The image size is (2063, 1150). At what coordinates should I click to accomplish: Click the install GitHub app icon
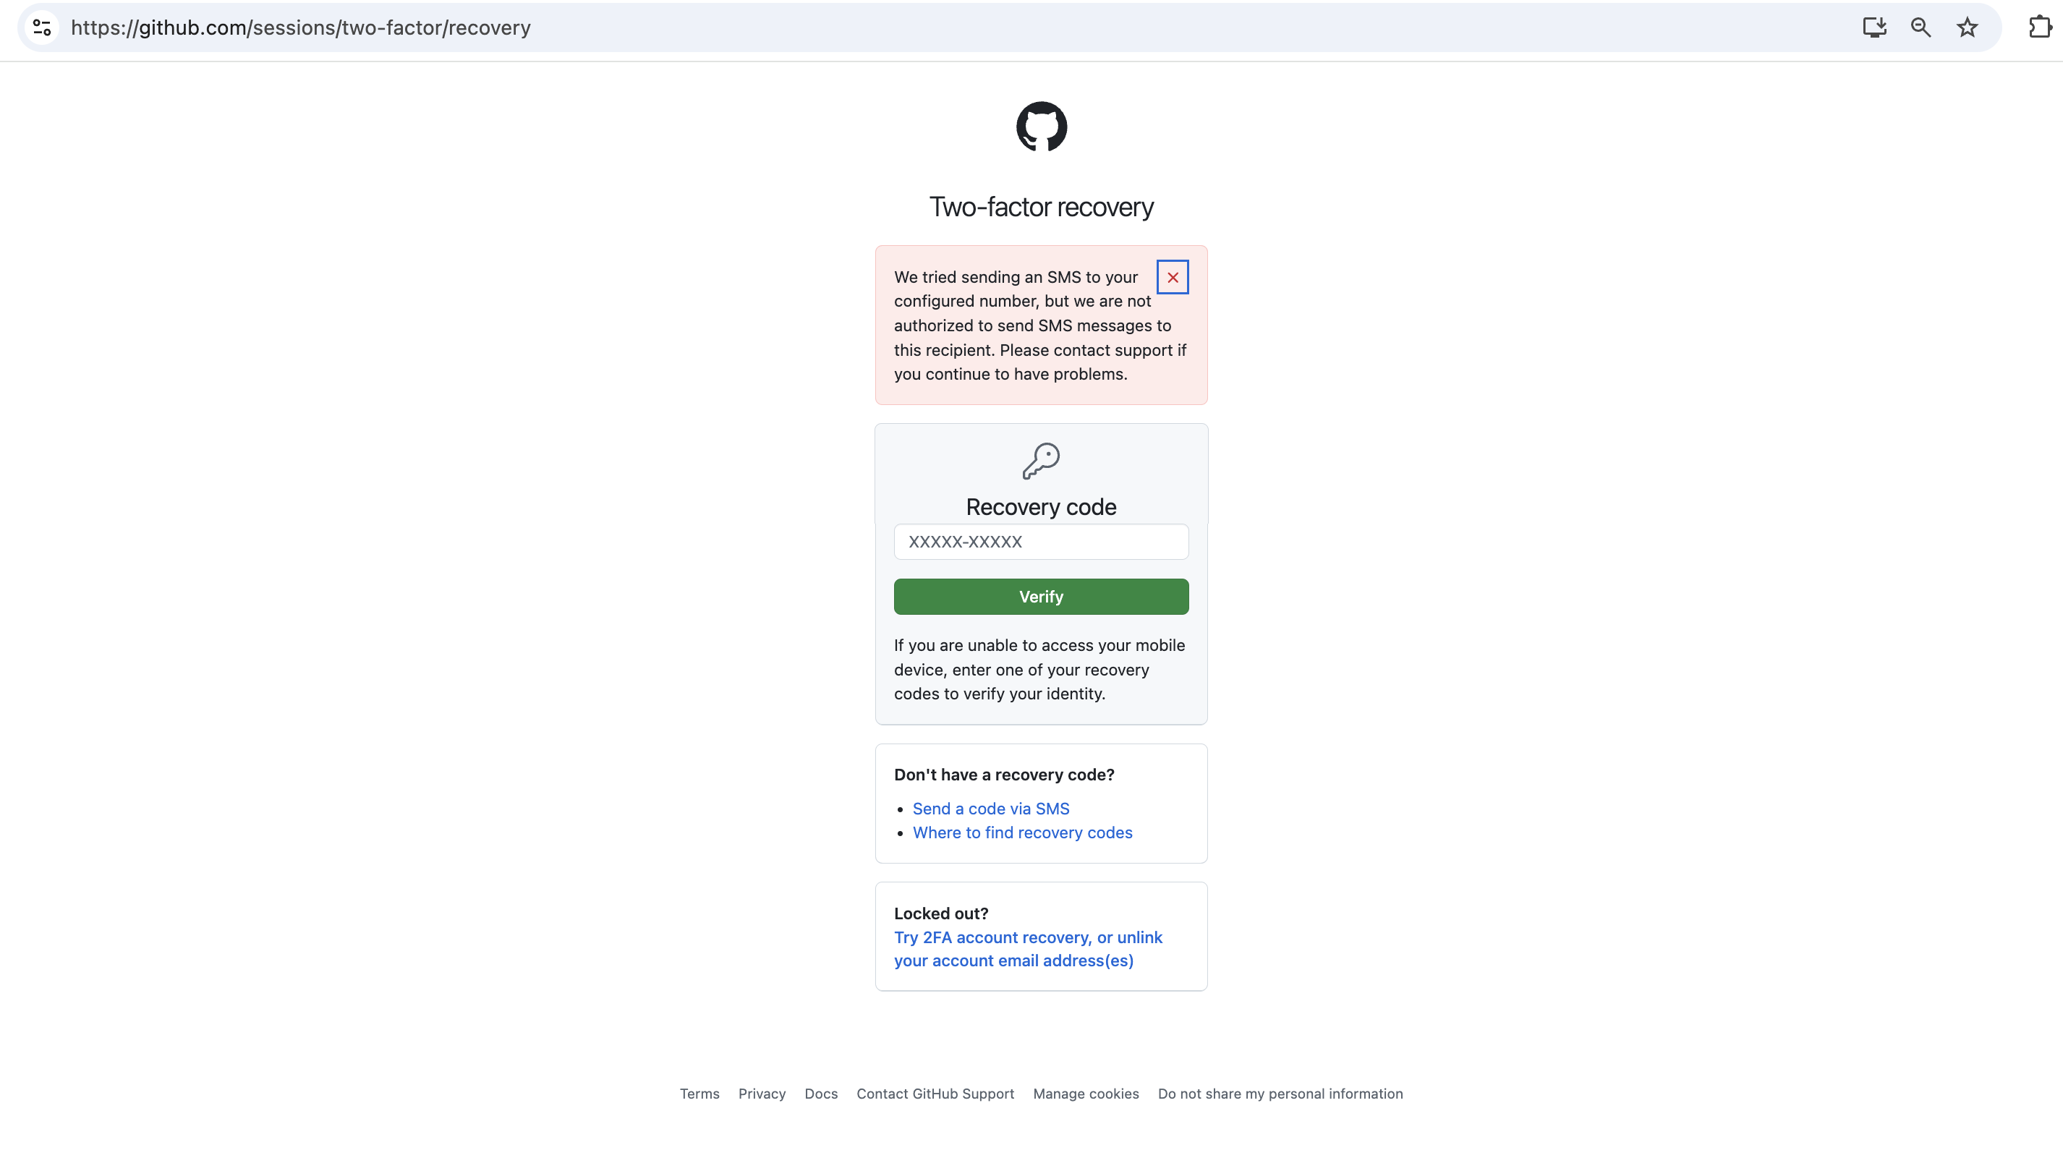1873,27
